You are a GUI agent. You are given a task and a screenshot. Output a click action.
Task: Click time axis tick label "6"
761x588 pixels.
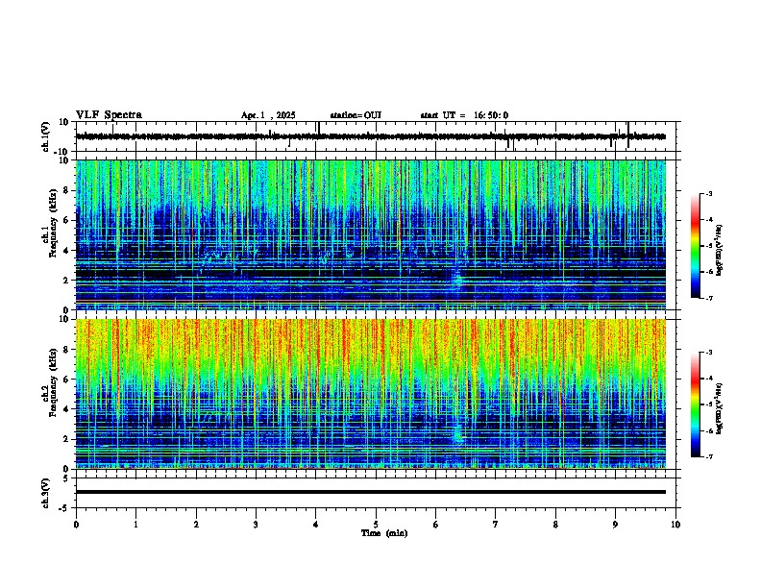pyautogui.click(x=436, y=525)
